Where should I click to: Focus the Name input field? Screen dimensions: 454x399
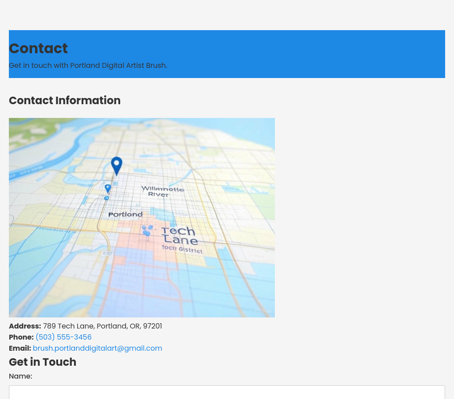pos(227,392)
